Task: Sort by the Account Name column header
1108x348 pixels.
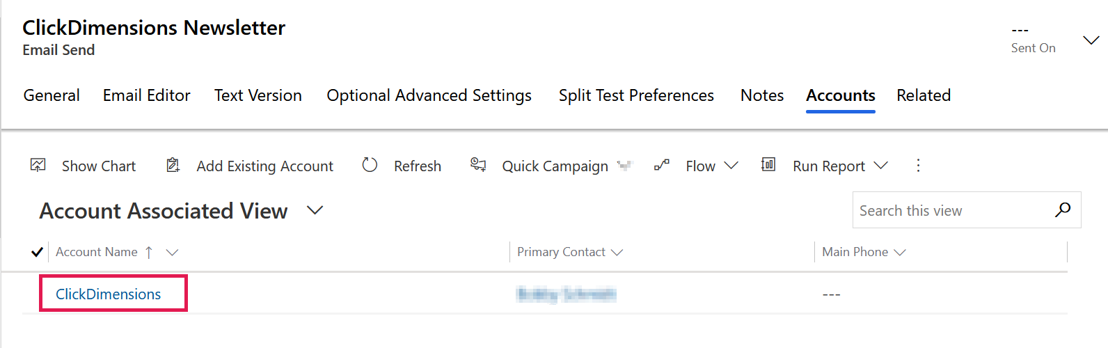Action: point(97,252)
